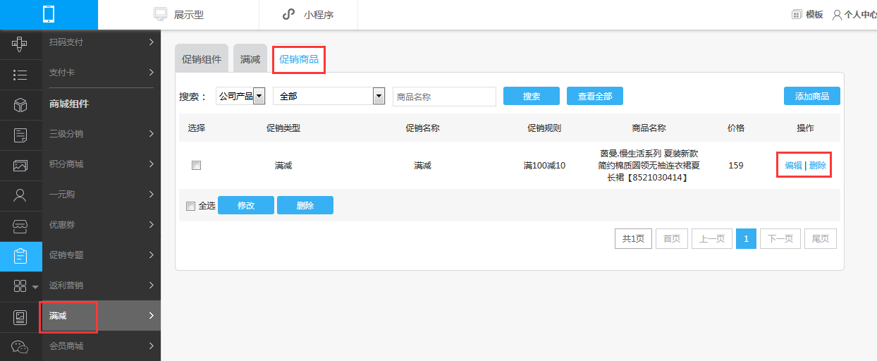
Task: Click the 修改 button below the table
Action: pos(246,205)
